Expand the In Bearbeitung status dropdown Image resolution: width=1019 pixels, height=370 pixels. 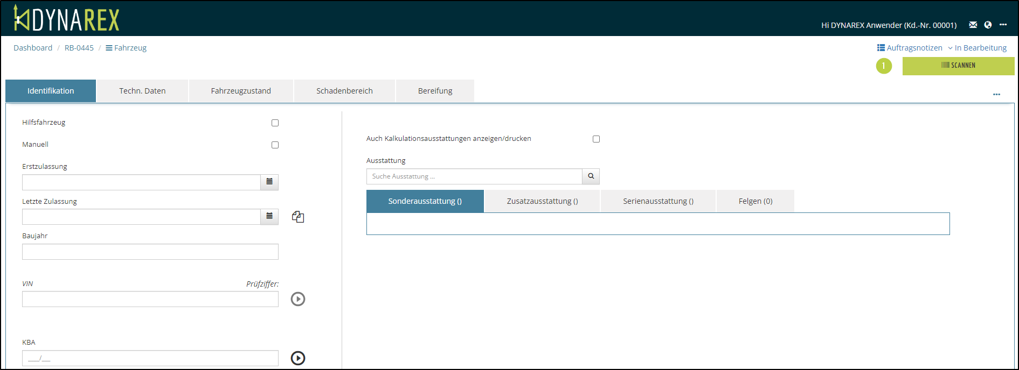pos(977,48)
